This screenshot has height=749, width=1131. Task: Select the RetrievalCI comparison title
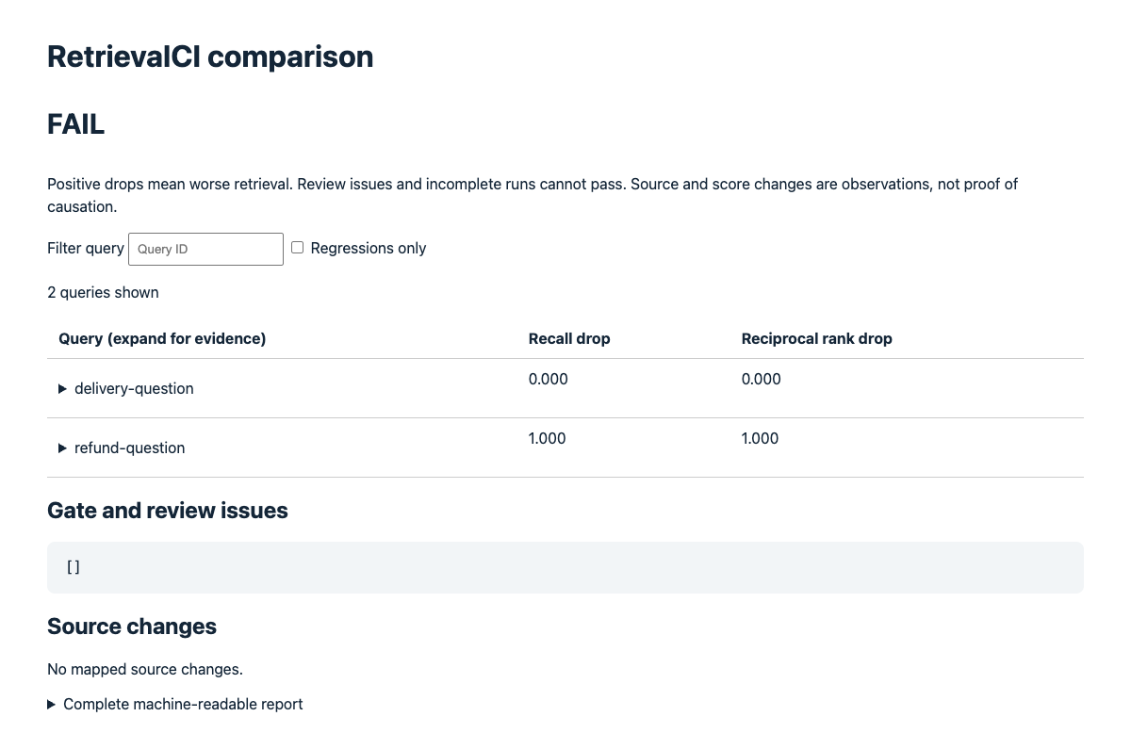[210, 57]
